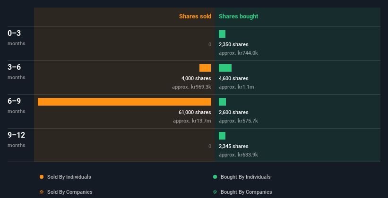Click the 61,000 shares value
Screen dimensions: 388x198
tap(195, 112)
